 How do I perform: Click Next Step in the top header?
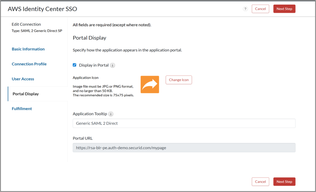point(284,9)
